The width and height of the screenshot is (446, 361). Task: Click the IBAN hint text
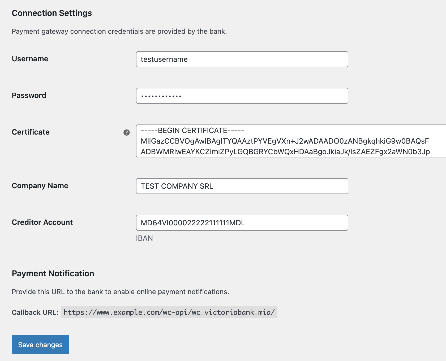[144, 238]
